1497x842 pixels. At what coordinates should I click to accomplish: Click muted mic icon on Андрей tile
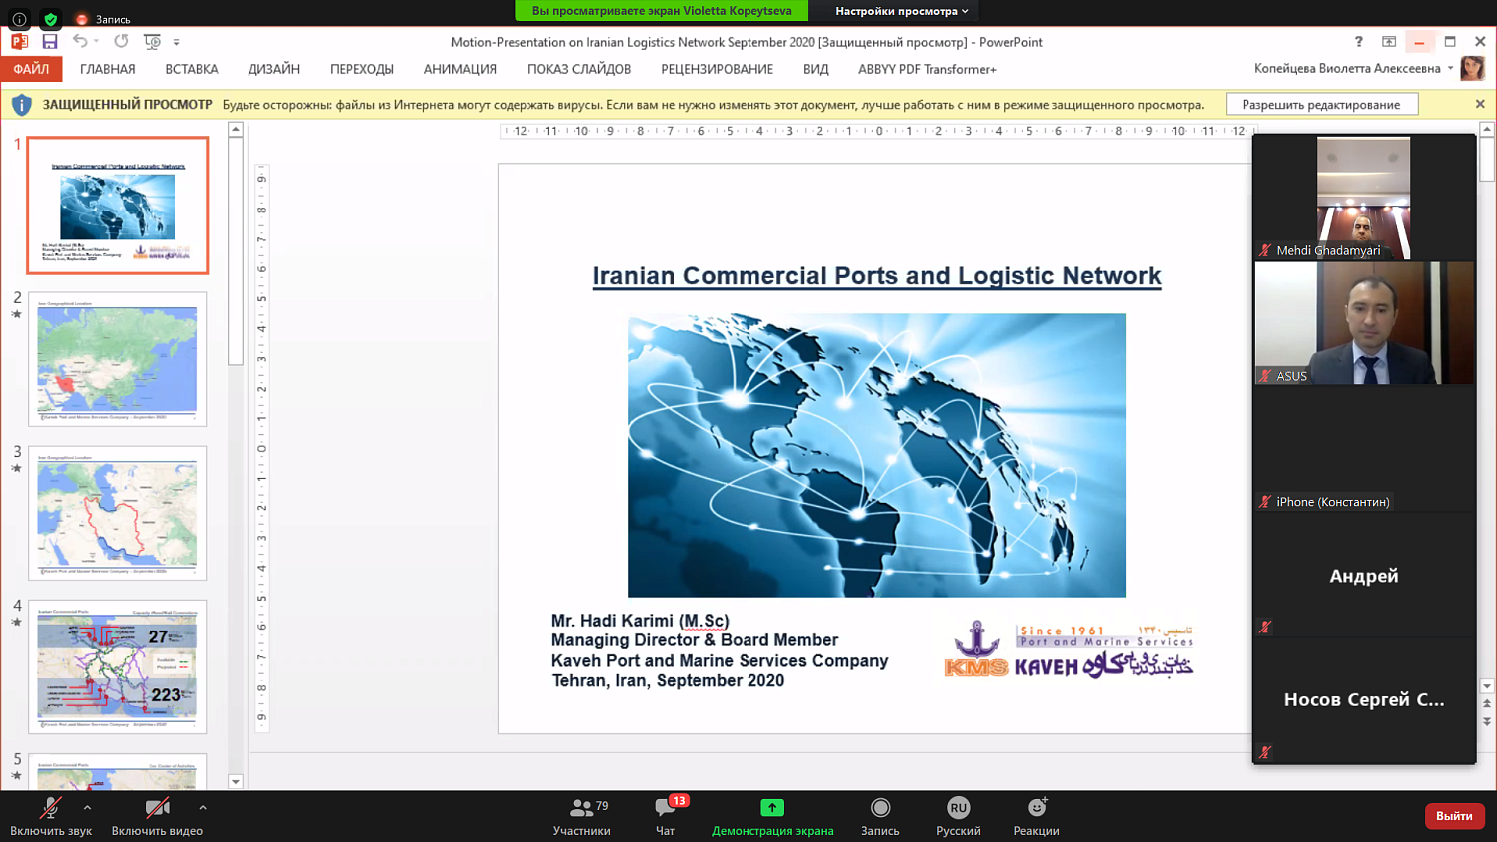click(x=1265, y=627)
